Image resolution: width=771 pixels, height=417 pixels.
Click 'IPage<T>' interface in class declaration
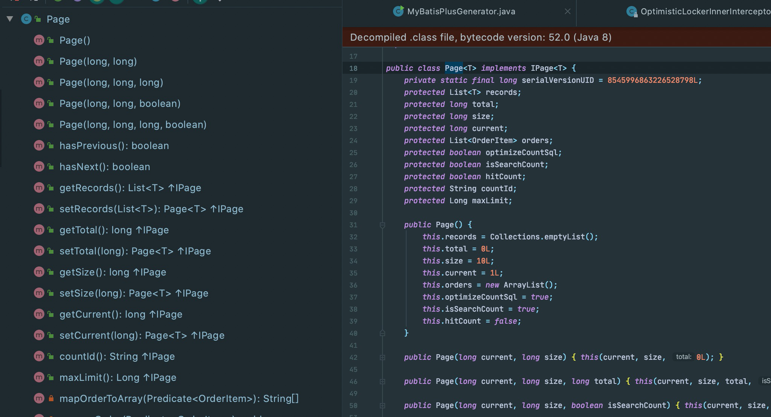549,68
